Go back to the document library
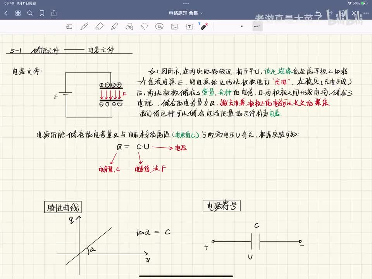Viewport: 372px width, 279px height. pyautogui.click(x=6, y=13)
